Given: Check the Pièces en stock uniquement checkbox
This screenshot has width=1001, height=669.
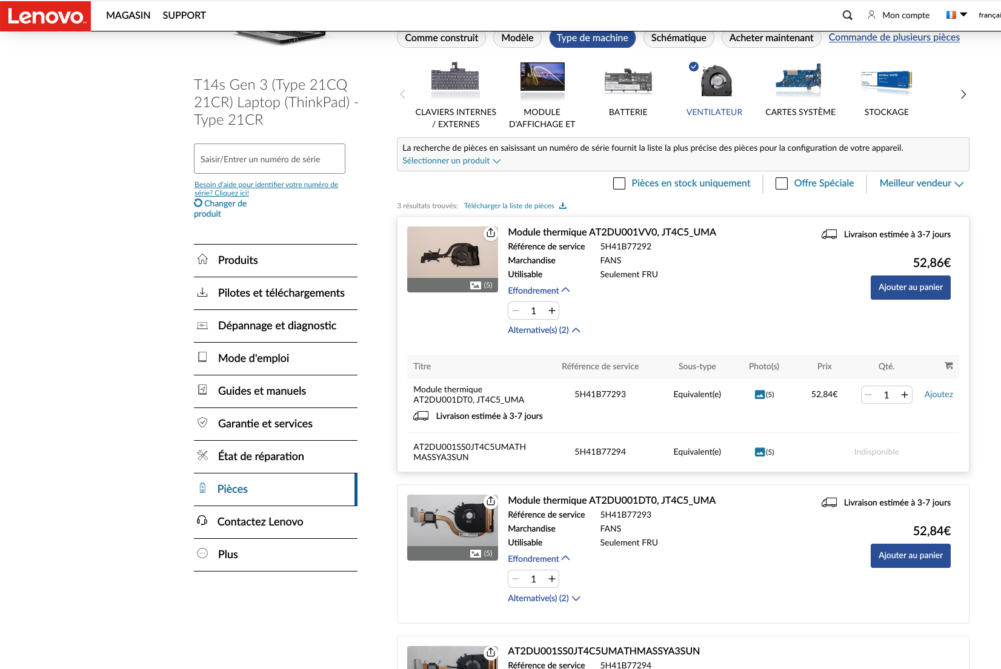Looking at the screenshot, I should pos(619,183).
